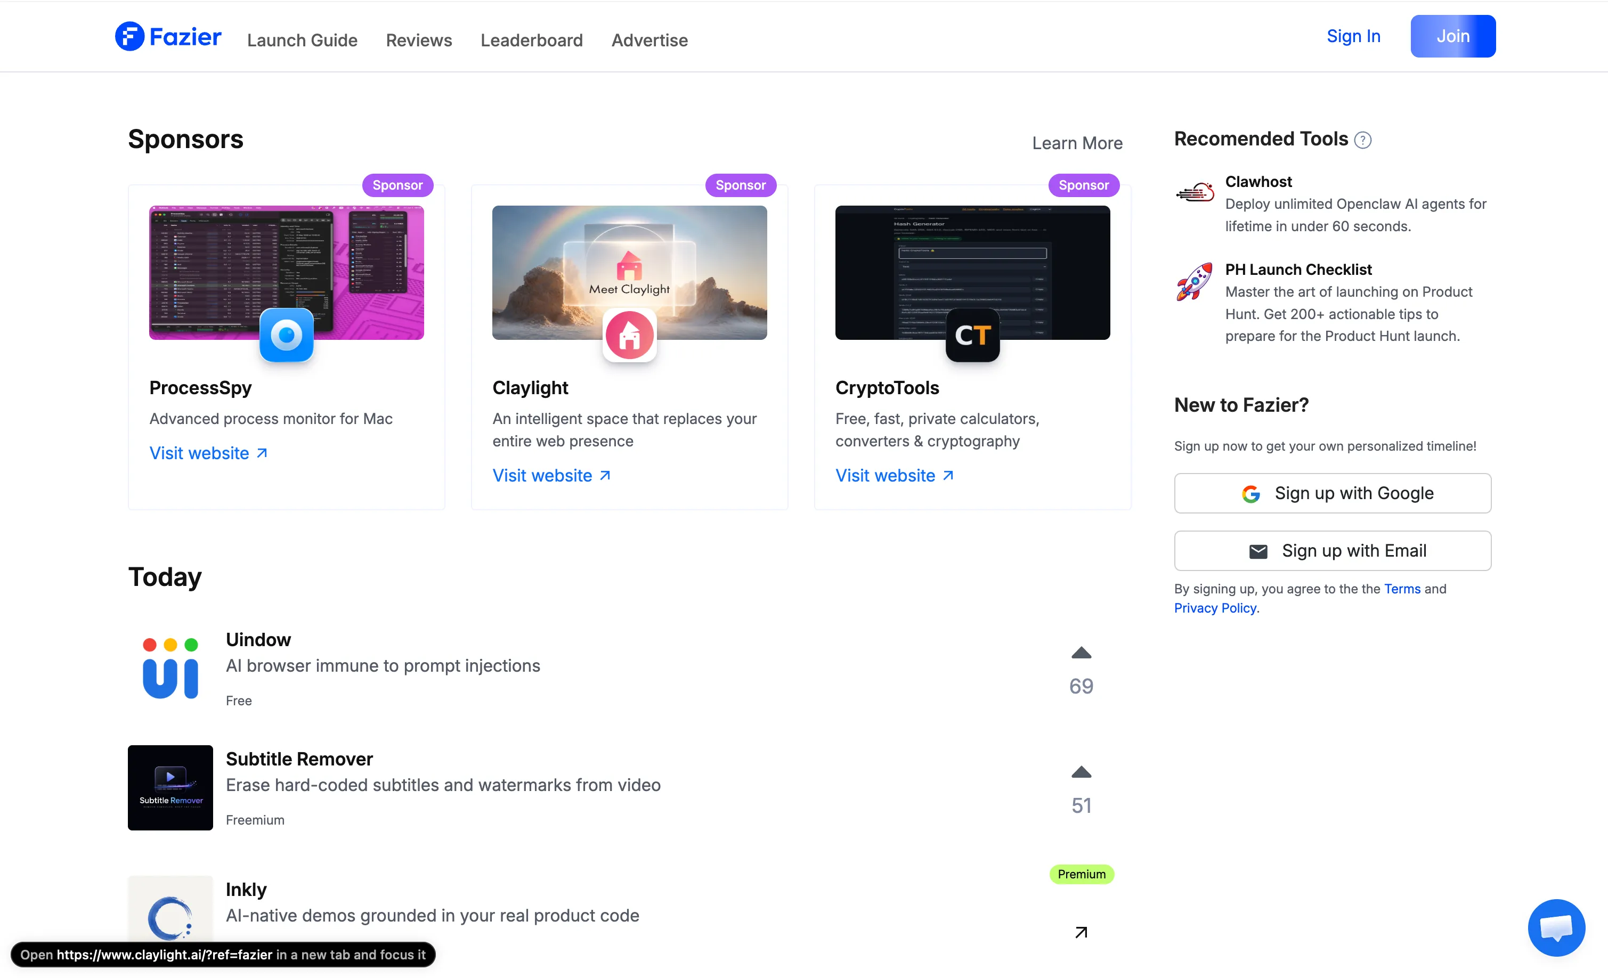Click the Free label under Uindow
Screen dimensions: 1608x978
(x=239, y=700)
